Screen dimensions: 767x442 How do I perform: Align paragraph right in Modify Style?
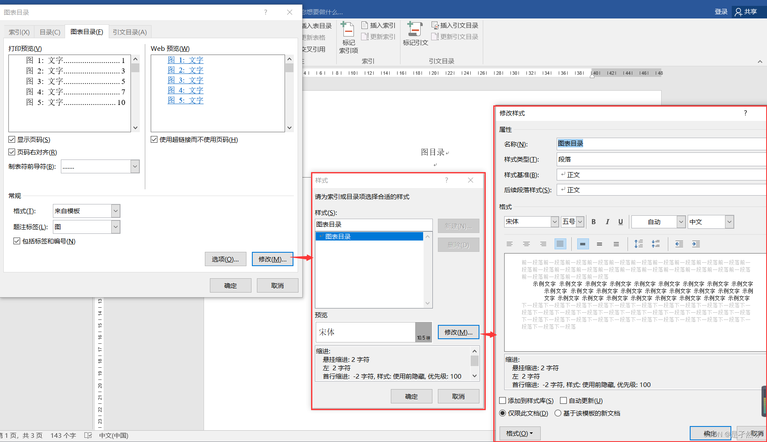(543, 244)
